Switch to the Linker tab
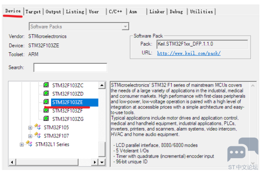The width and height of the screenshot is (262, 174). pos(157,12)
